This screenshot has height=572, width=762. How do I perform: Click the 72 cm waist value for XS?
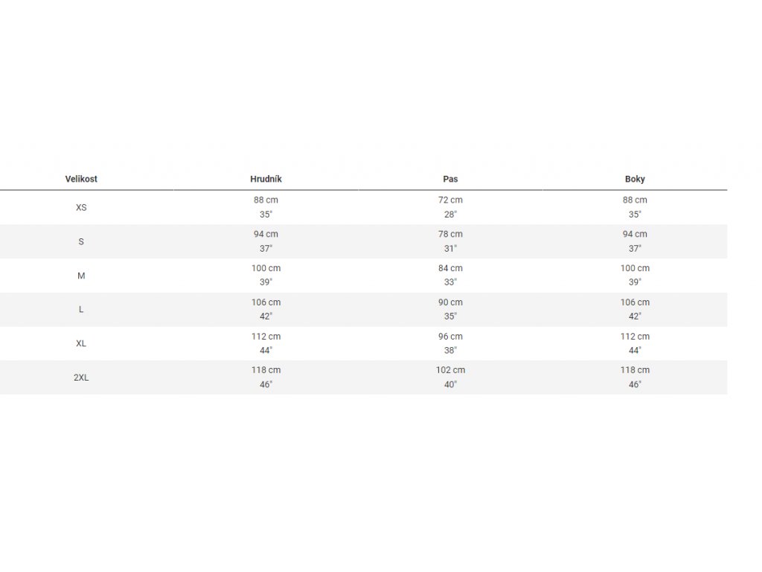pyautogui.click(x=450, y=200)
